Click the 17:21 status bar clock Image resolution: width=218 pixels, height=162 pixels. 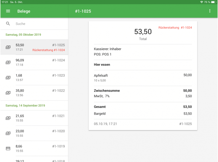(5, 2)
